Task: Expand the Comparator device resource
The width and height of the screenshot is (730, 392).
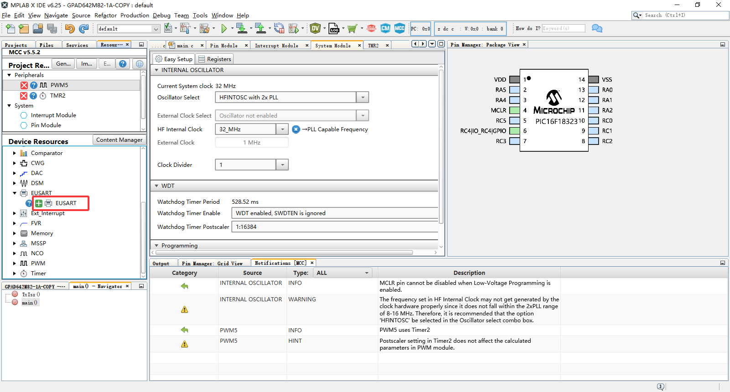Action: pyautogui.click(x=14, y=153)
